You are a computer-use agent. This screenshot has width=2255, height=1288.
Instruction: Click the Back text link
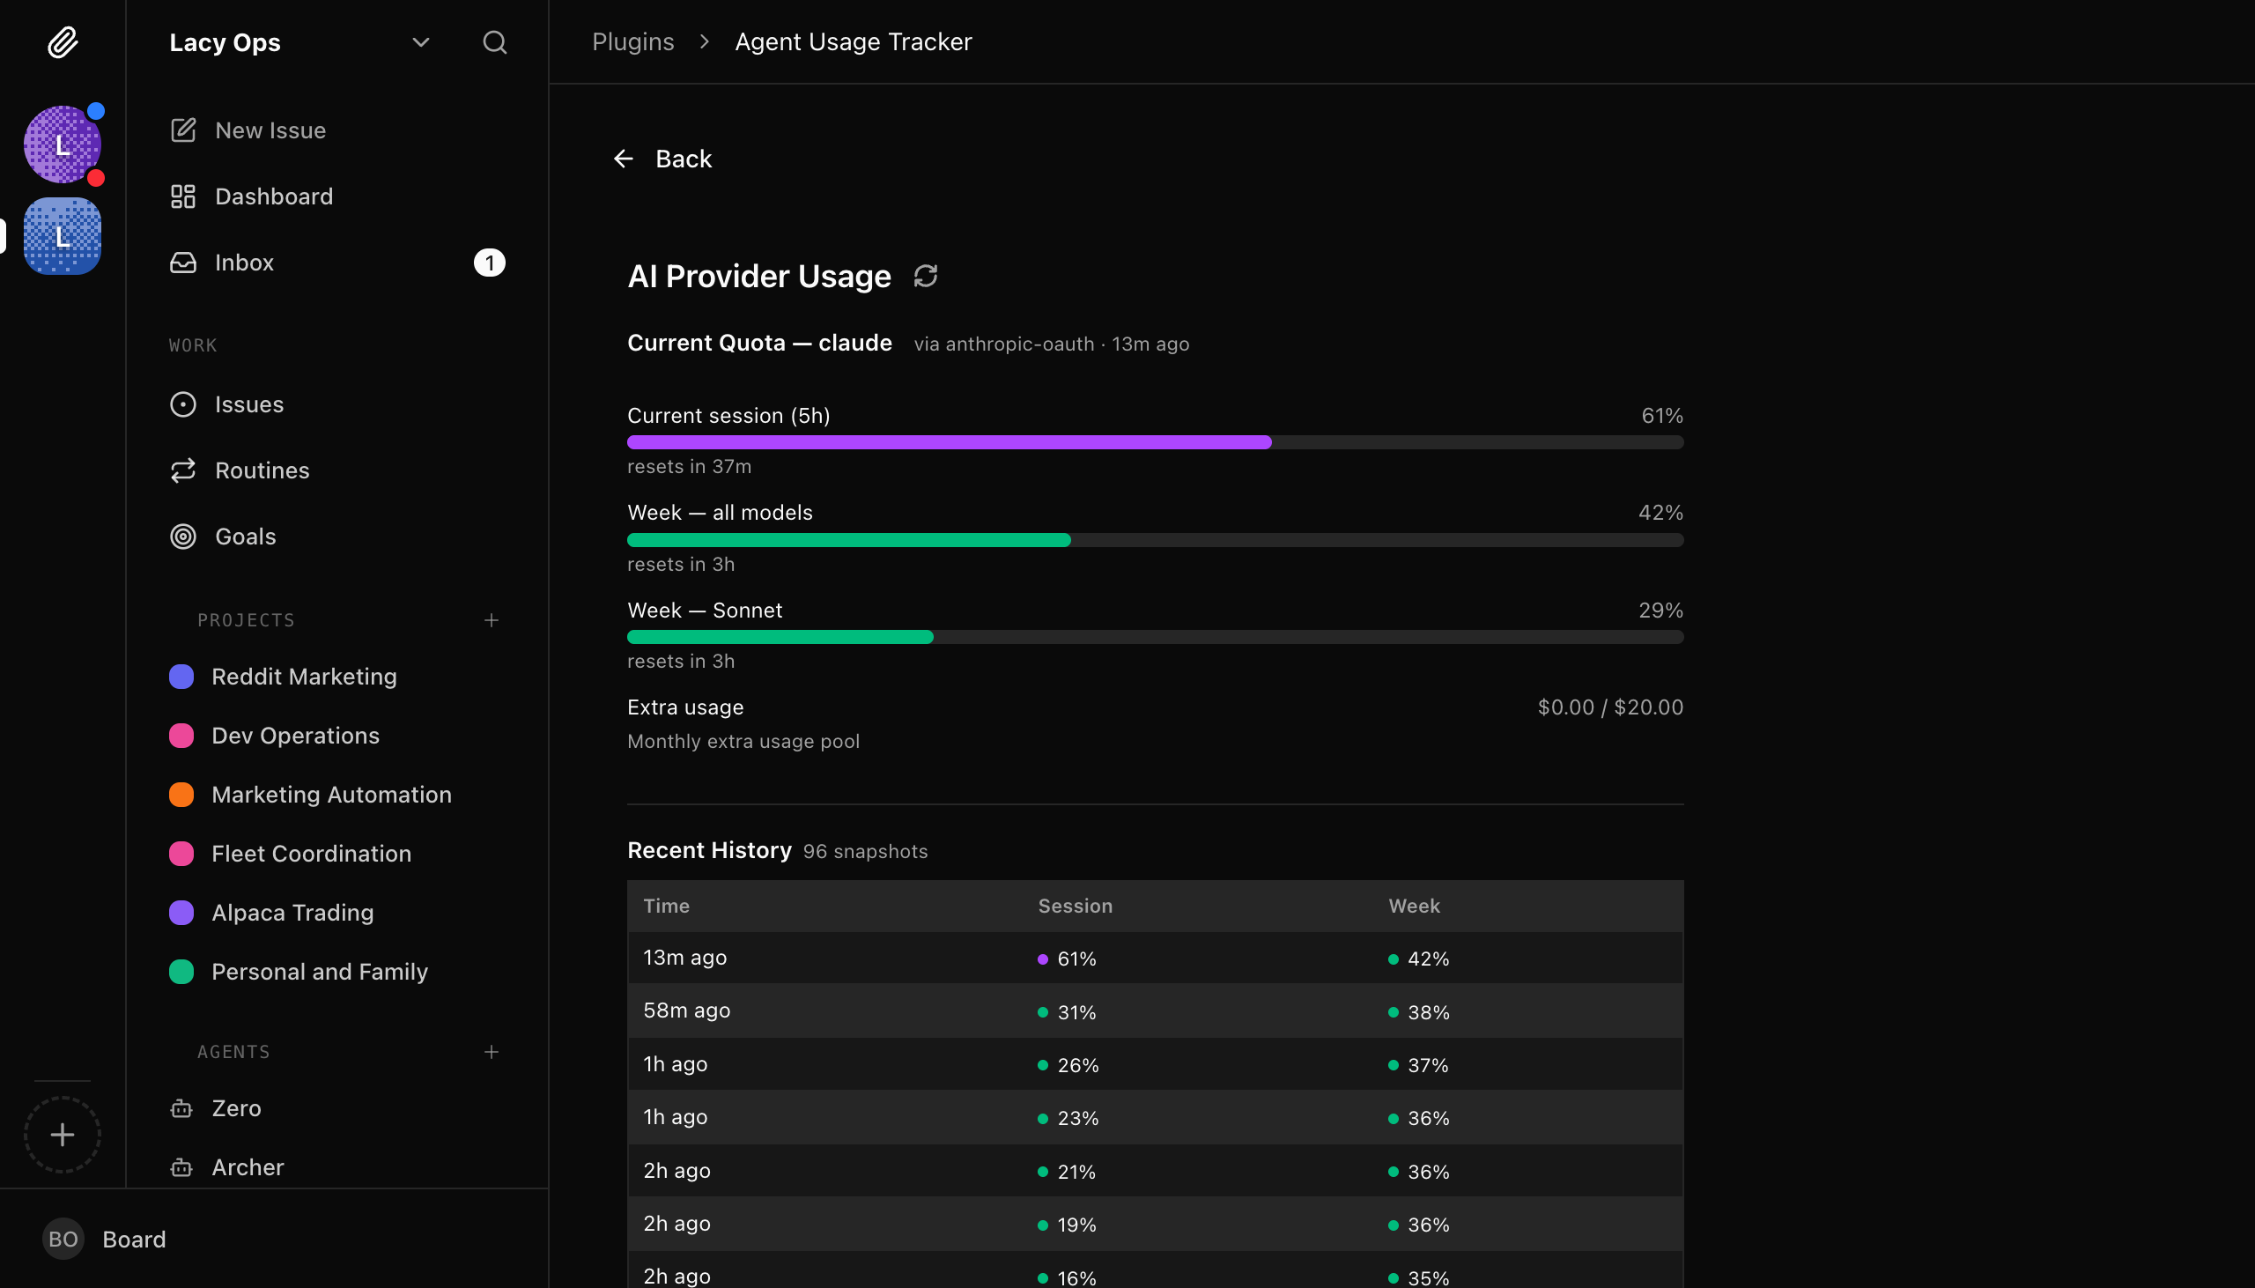coord(684,159)
